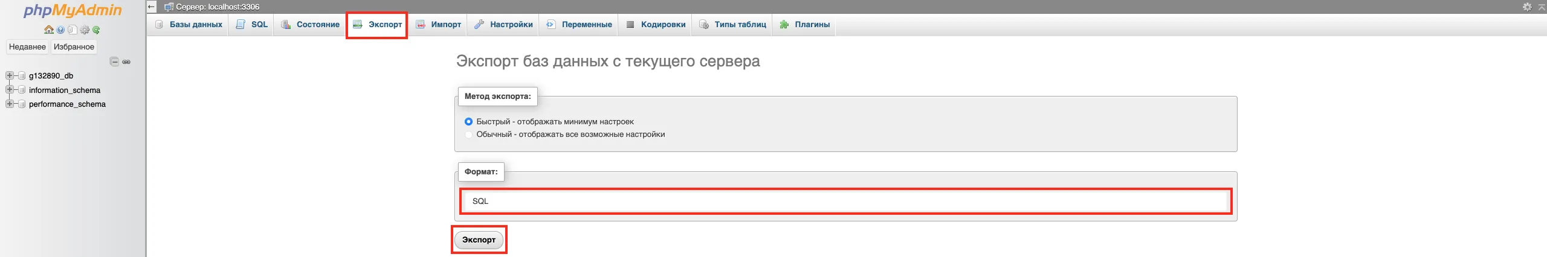The image size is (1547, 257).
Task: Hide navigation panel using the left arrow
Action: point(152,7)
